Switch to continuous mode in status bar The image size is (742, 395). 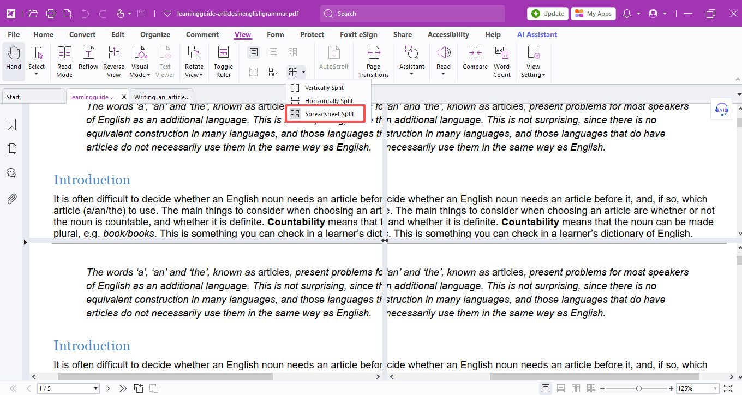(x=560, y=388)
